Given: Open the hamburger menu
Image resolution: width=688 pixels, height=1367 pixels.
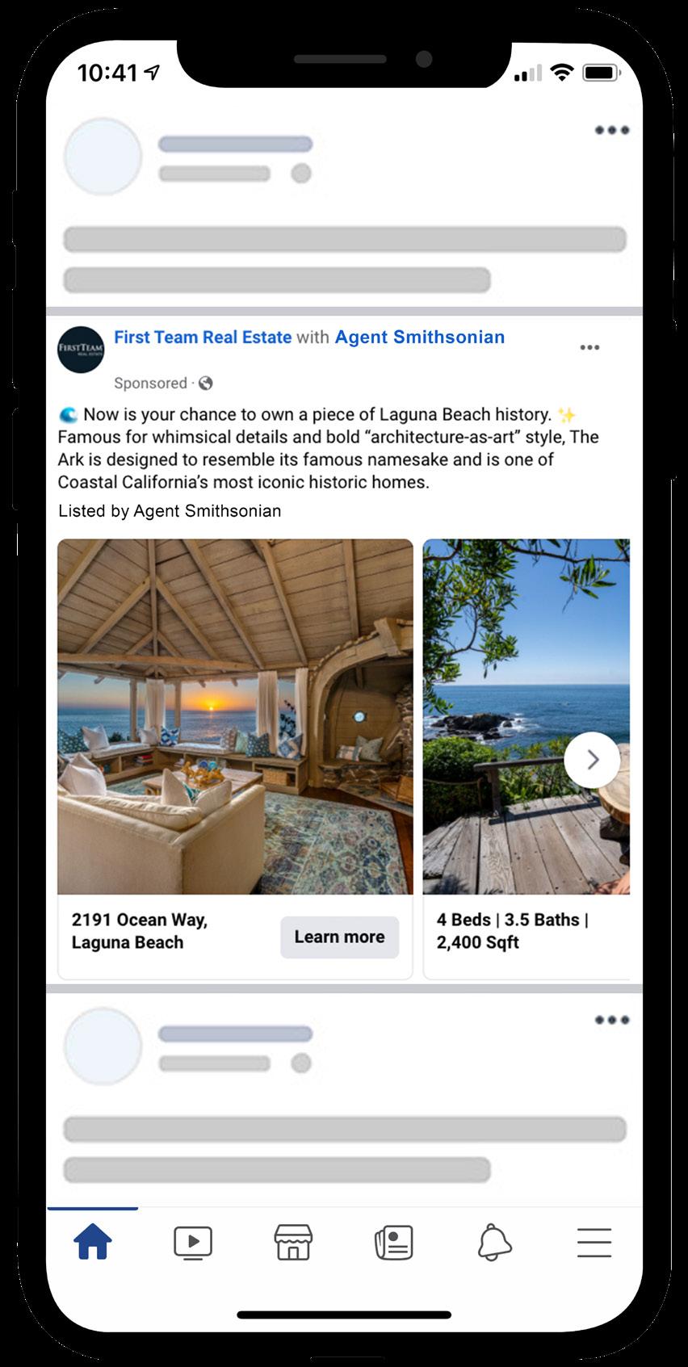Looking at the screenshot, I should point(594,1243).
